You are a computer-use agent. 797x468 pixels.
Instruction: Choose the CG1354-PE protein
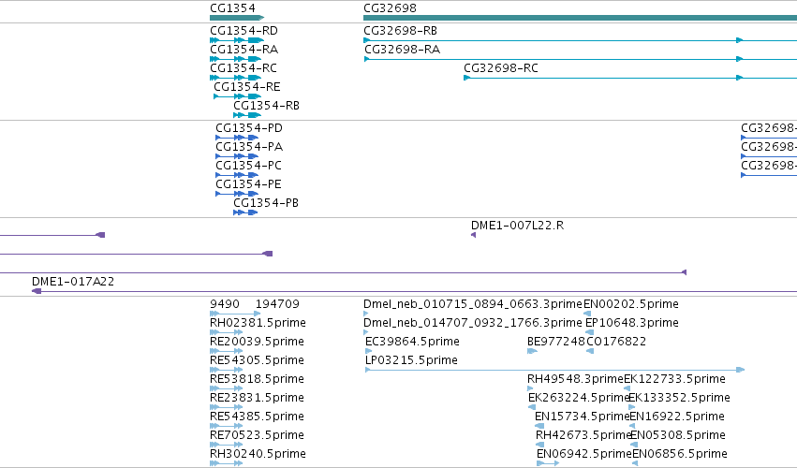coord(248,184)
